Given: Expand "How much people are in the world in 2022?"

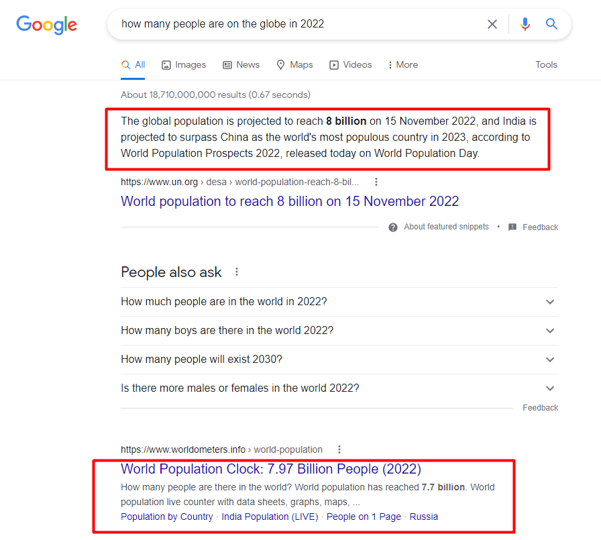Looking at the screenshot, I should (x=339, y=302).
